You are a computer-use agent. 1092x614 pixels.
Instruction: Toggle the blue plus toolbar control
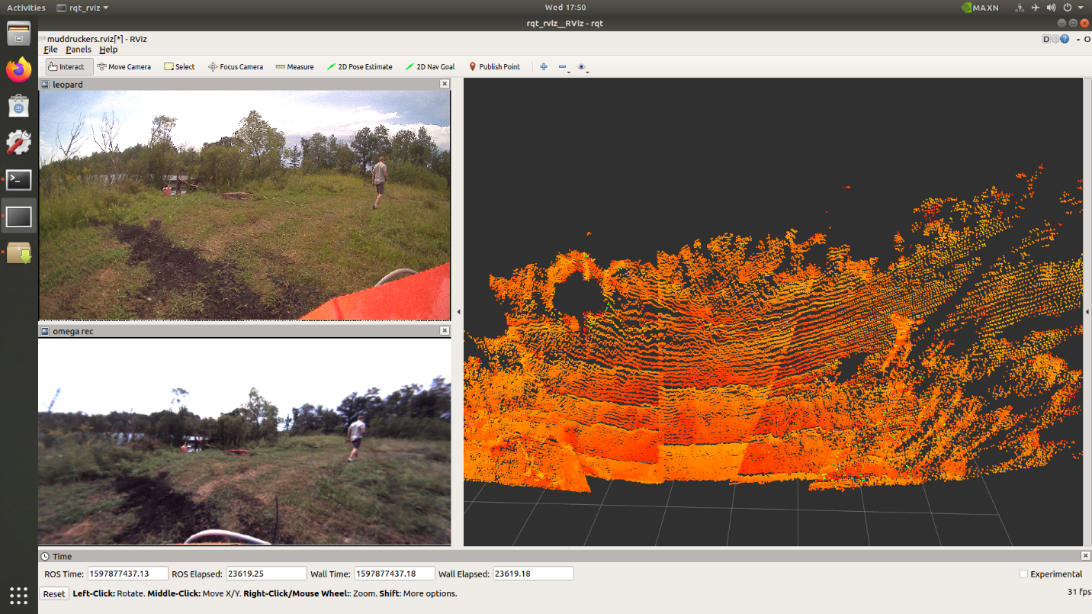click(544, 66)
